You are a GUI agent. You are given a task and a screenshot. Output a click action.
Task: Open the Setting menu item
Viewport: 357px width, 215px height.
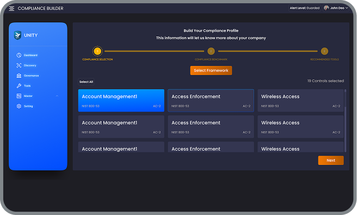[x=28, y=106]
